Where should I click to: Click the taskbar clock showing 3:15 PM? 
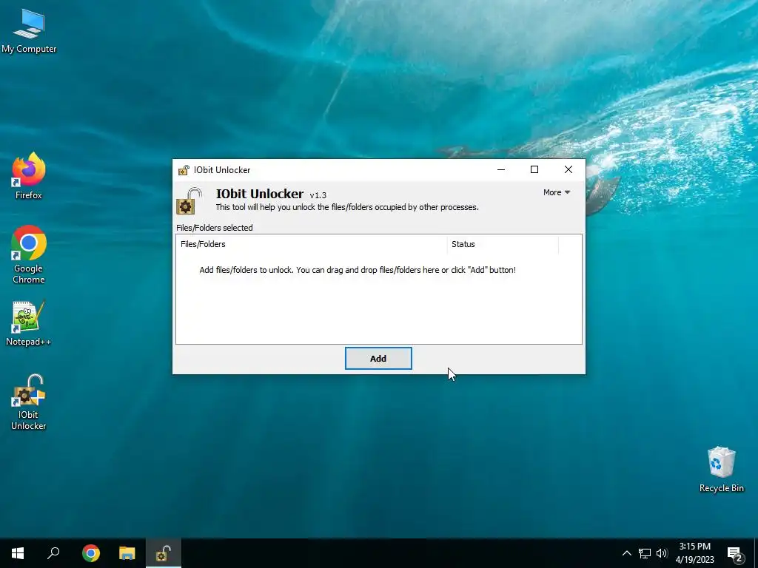pos(694,553)
